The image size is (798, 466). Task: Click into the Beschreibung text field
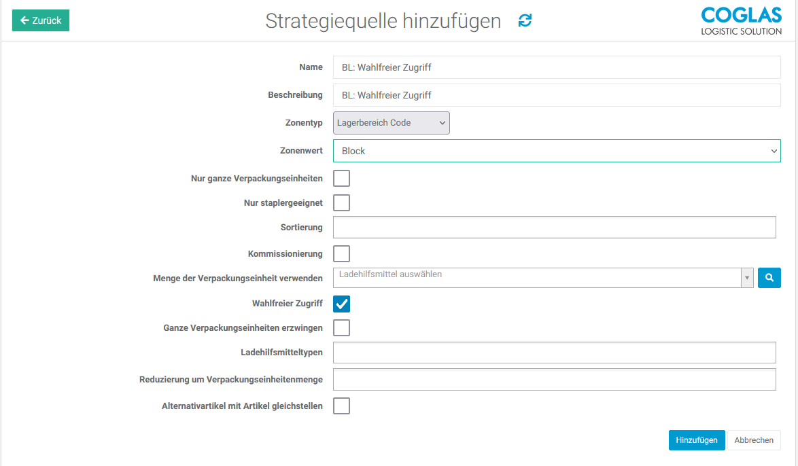[556, 95]
